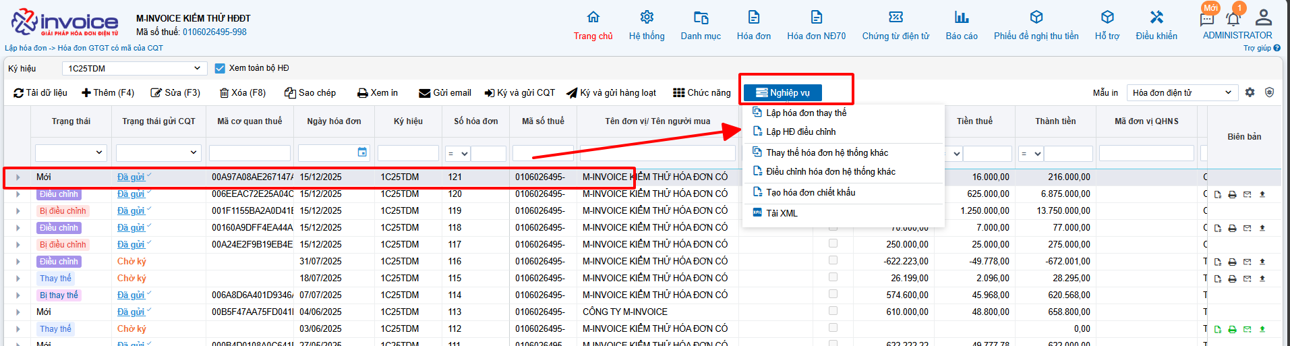Expand the row of invoice 121
This screenshot has width=1290, height=346.
click(18, 177)
